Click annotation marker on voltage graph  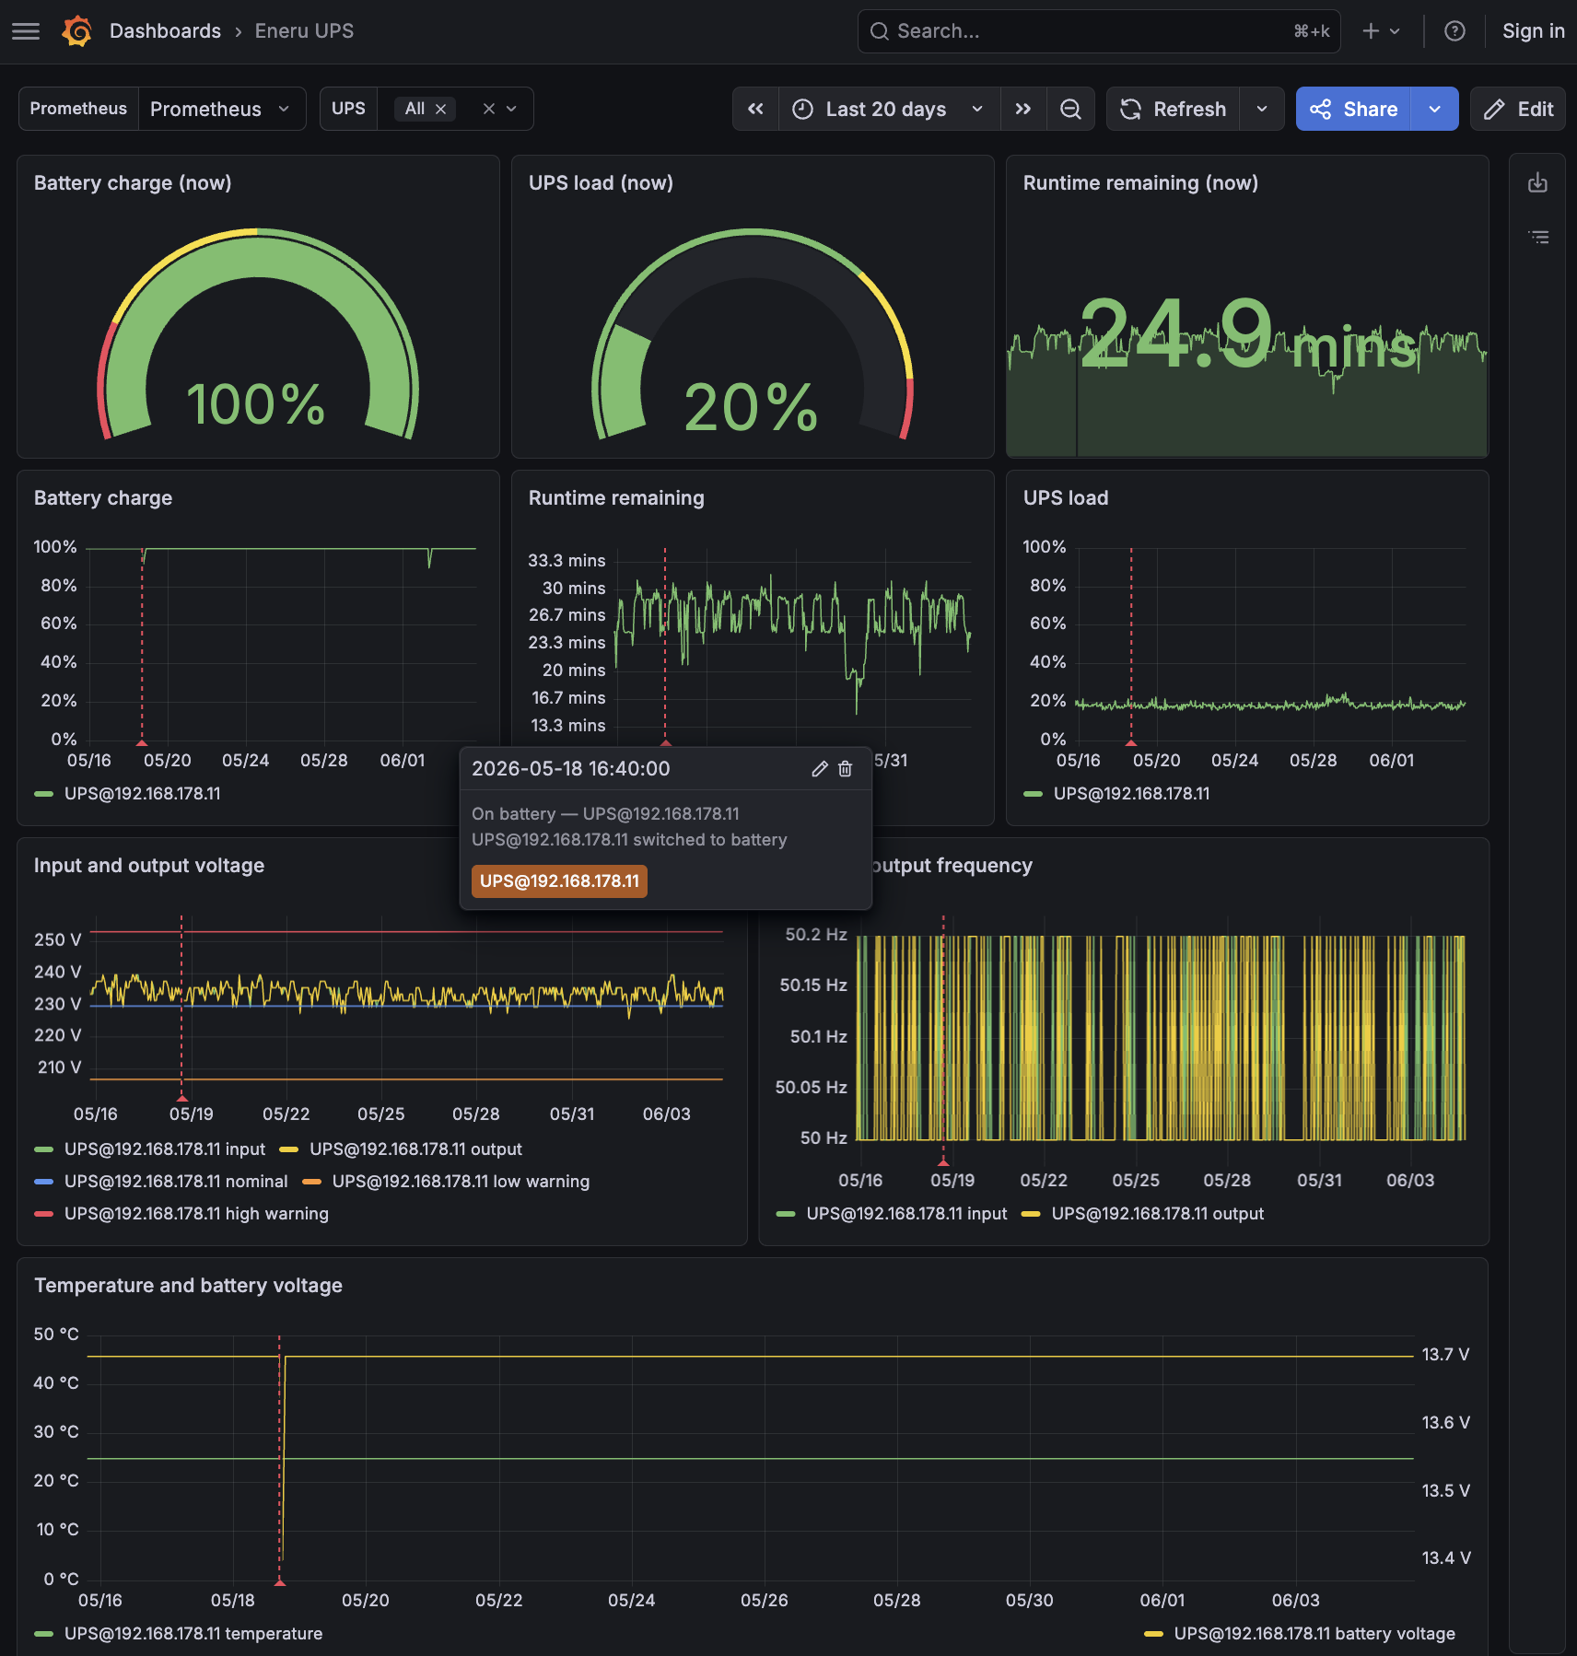tap(182, 1098)
